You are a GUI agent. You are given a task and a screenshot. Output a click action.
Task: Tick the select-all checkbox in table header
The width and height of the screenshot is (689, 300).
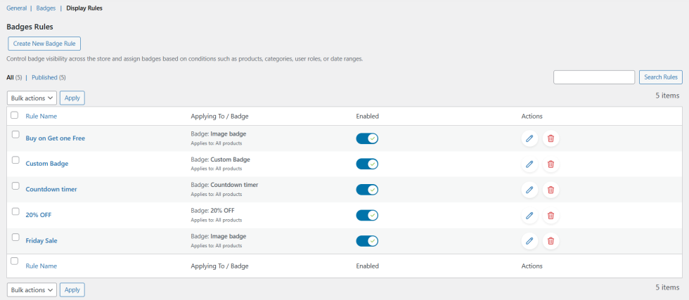point(15,115)
